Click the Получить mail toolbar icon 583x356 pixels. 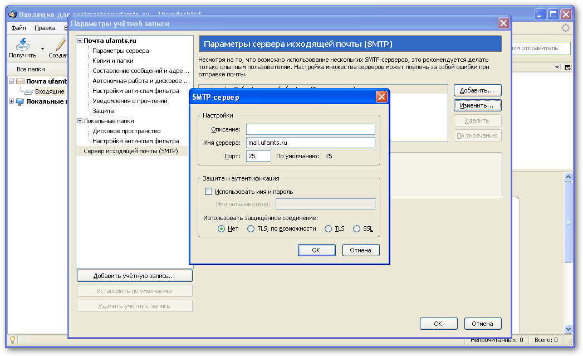click(x=22, y=45)
